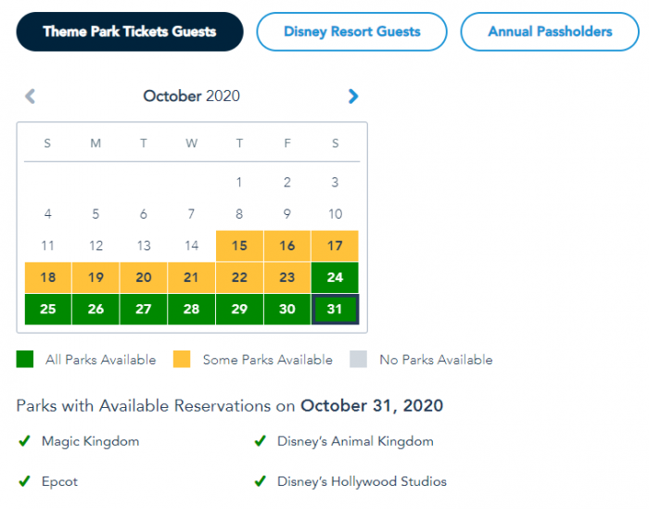Click the green checkmark beside Epcot

(x=25, y=481)
